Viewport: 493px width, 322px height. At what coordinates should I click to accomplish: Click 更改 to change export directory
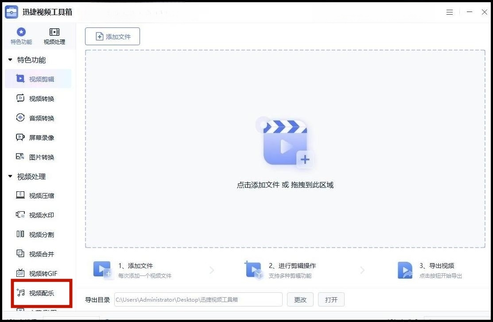300,299
